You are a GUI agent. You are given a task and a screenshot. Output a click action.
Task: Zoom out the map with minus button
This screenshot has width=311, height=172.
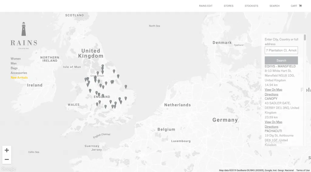(7, 159)
